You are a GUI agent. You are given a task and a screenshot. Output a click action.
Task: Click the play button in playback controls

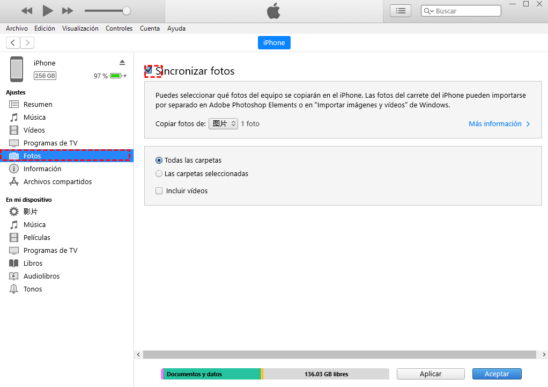[48, 11]
